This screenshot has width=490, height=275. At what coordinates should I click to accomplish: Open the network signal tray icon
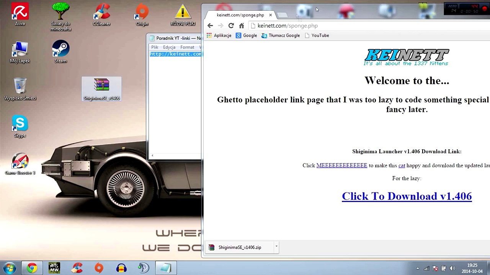click(426, 268)
